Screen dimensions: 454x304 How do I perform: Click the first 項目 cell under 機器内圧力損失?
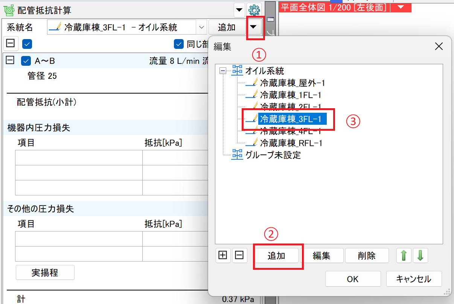coord(79,158)
